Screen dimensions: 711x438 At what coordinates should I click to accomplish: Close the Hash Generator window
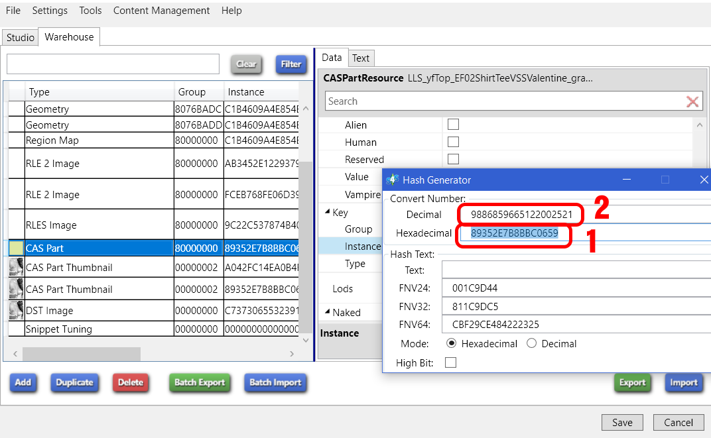pos(704,180)
